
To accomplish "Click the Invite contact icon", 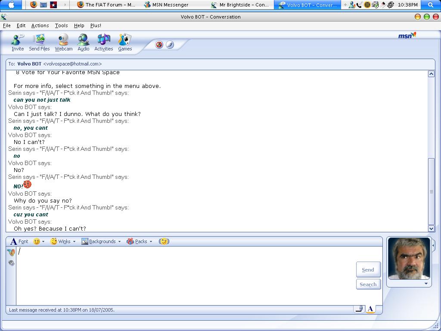I will pos(17,40).
